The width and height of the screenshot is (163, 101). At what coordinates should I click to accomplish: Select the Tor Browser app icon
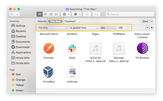pos(142,48)
